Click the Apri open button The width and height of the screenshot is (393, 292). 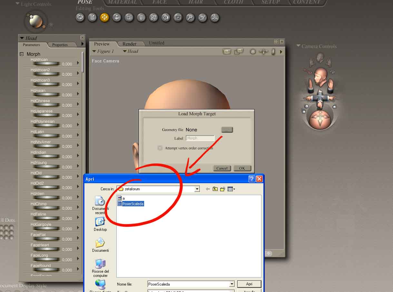click(x=249, y=284)
